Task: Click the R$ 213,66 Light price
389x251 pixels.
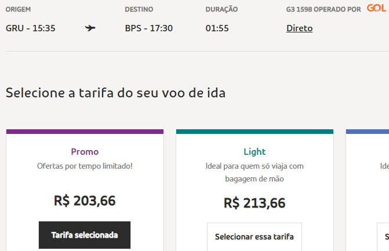Action: coord(255,203)
